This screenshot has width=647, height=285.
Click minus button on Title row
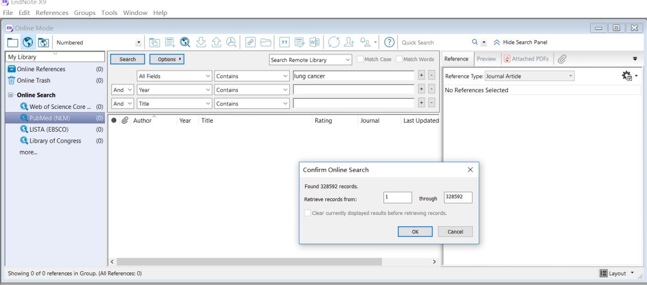click(431, 104)
